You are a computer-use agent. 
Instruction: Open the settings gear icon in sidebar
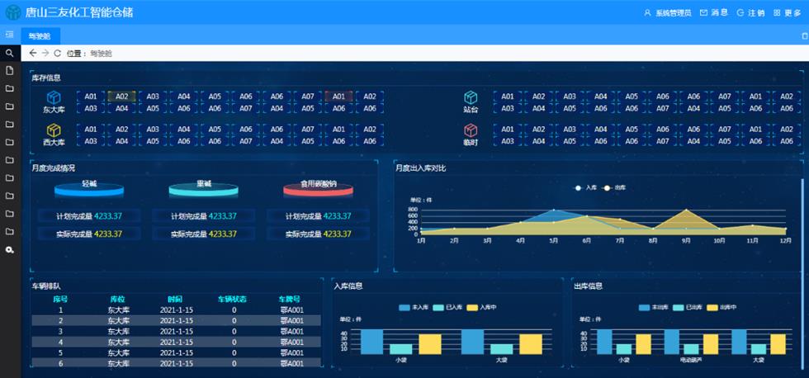[10, 249]
